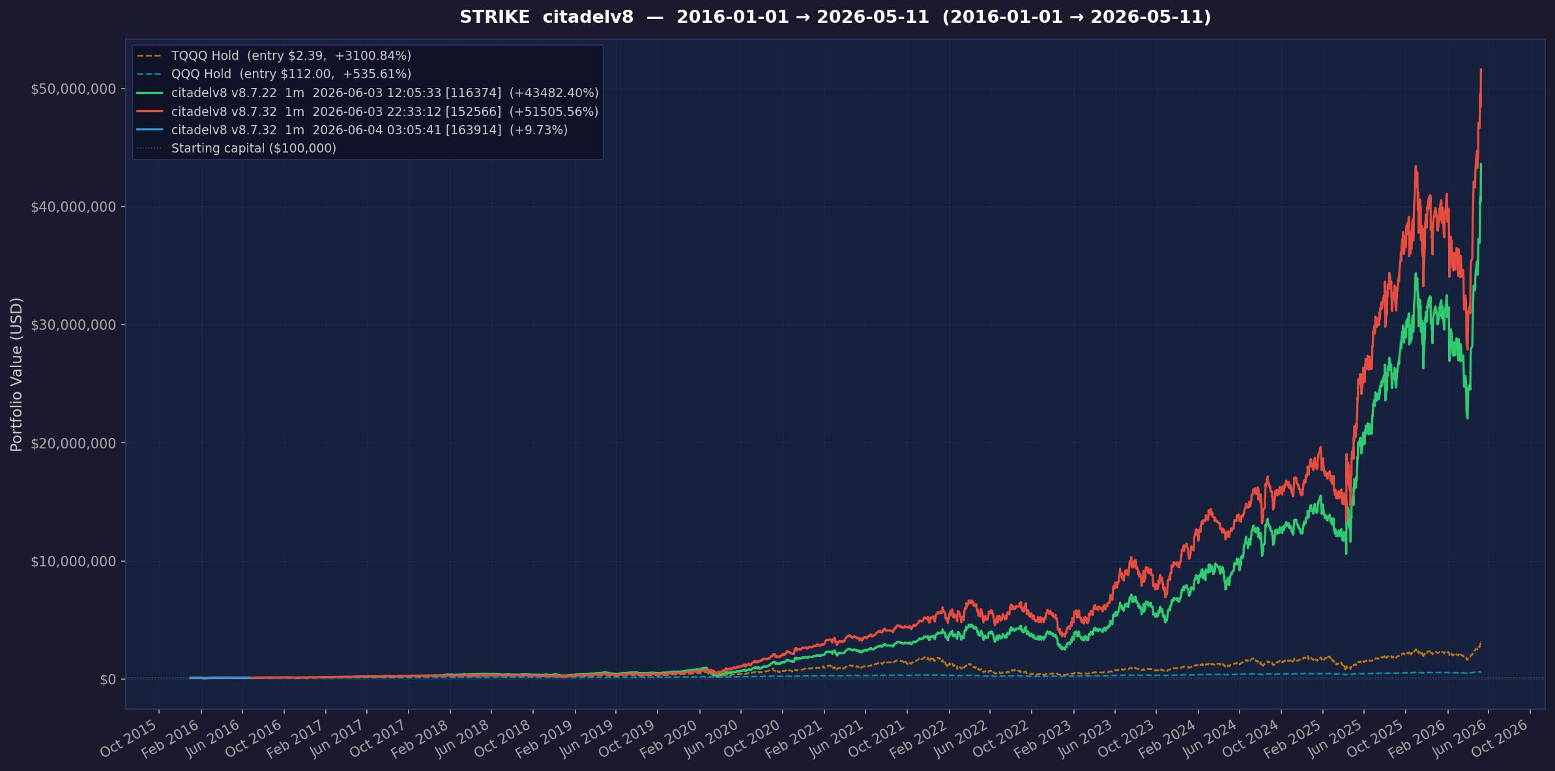Click legend entry with +51505.56% return
Screen dimensions: 1555x771
click(x=368, y=111)
